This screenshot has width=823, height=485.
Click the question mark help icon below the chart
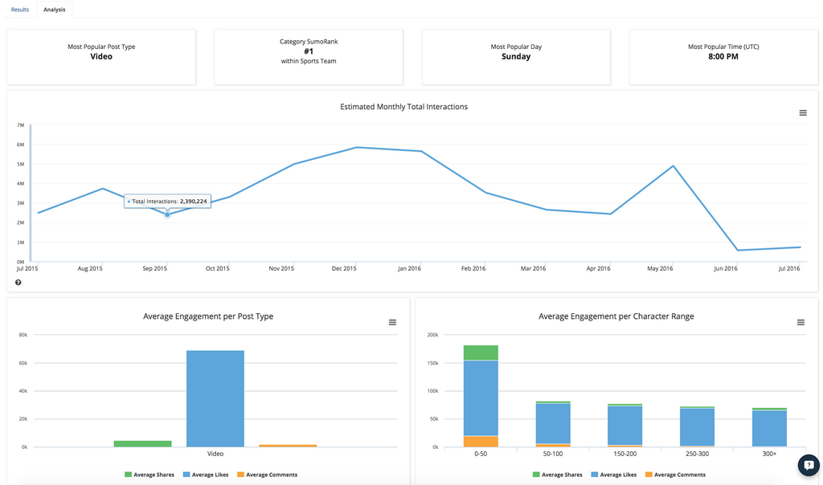point(18,283)
